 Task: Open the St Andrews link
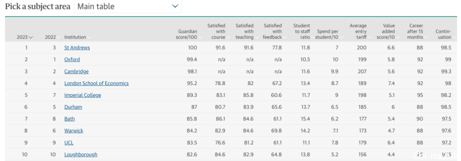(77, 47)
